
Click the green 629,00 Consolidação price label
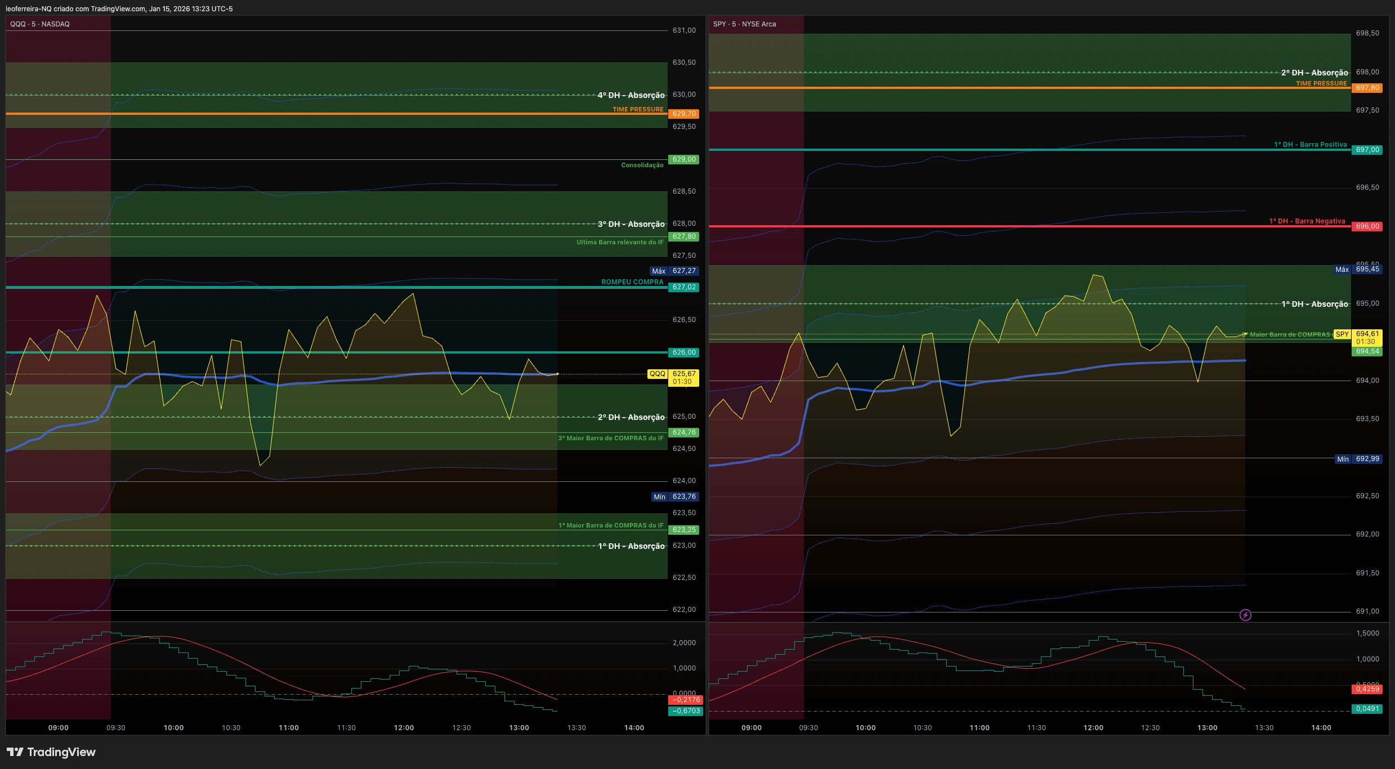(684, 159)
